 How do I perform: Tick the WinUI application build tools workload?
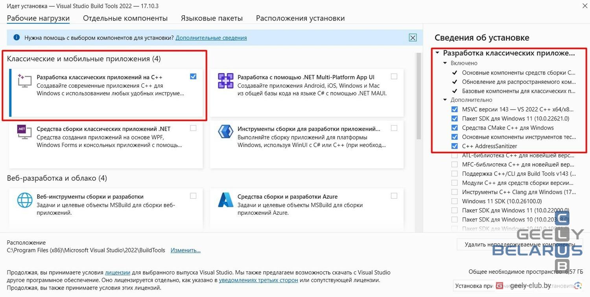click(x=394, y=128)
